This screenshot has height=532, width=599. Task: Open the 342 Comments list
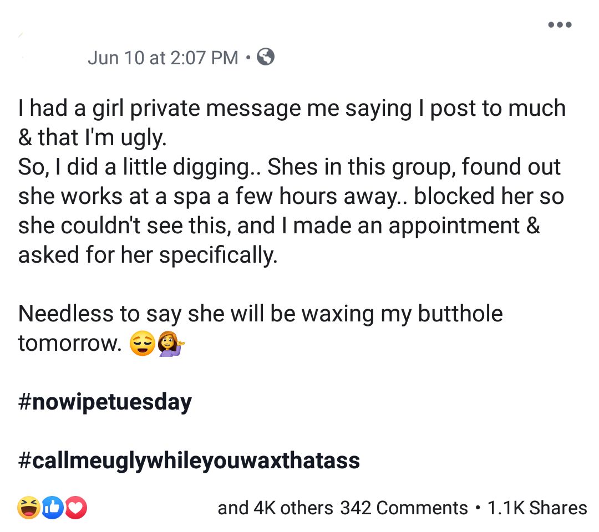(404, 508)
